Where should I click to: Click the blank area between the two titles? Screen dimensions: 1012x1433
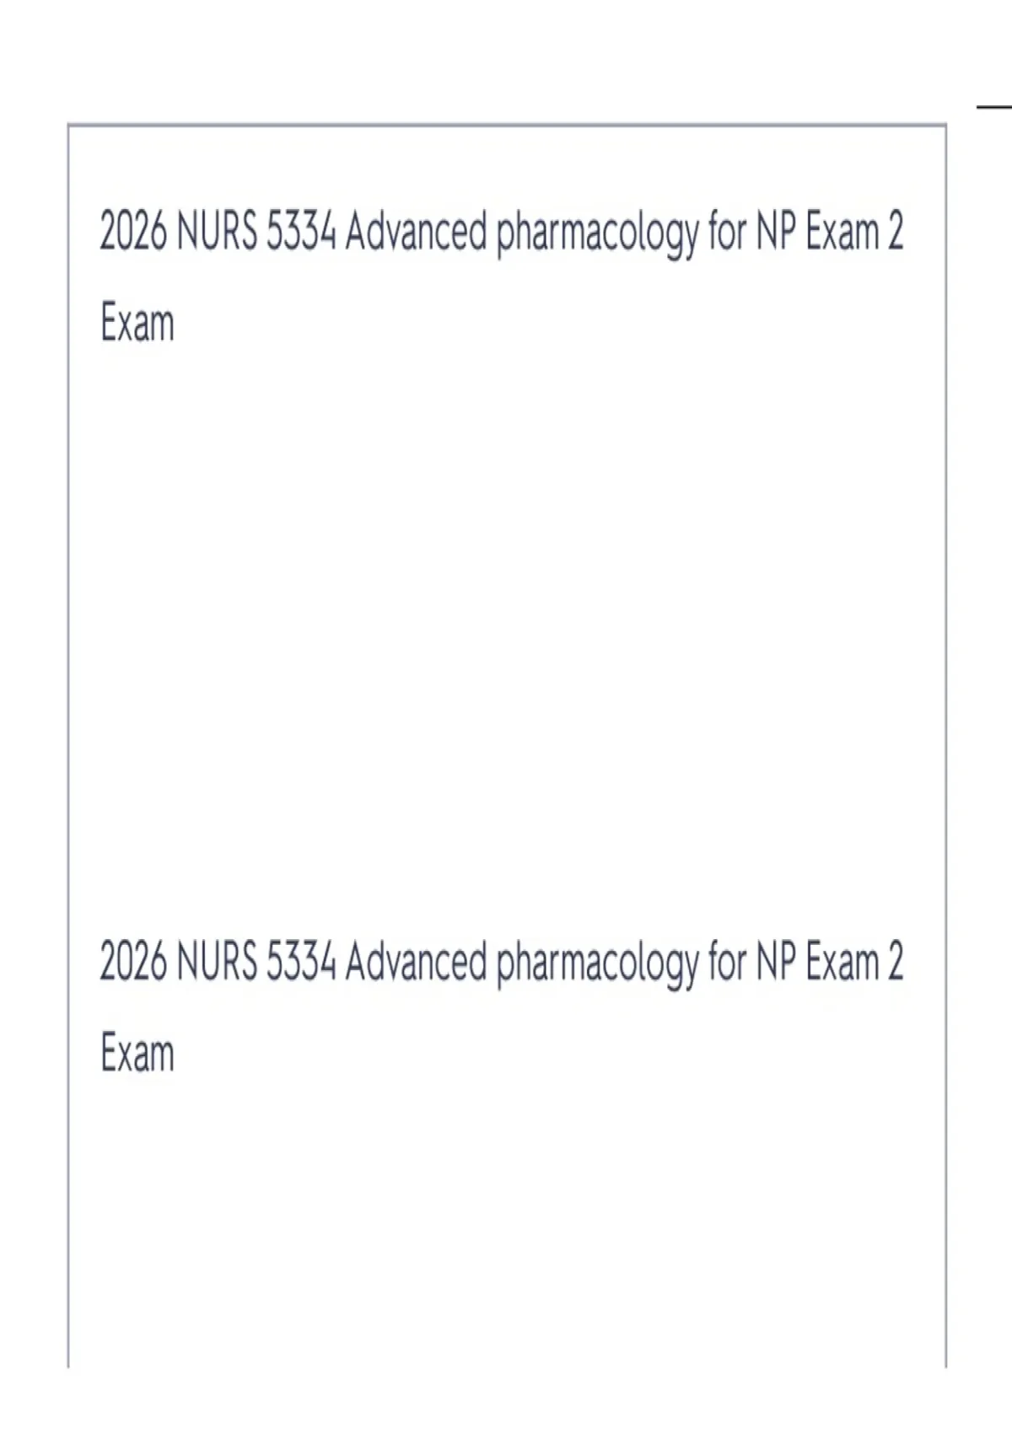point(506,641)
